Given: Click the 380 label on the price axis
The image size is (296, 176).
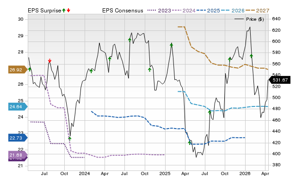Looking at the screenshot, I should coord(277,165).
